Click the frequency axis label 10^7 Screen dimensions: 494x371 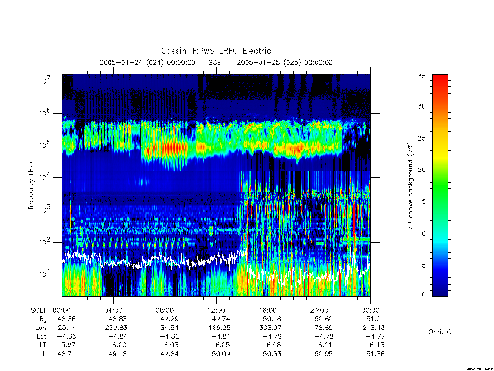45,81
